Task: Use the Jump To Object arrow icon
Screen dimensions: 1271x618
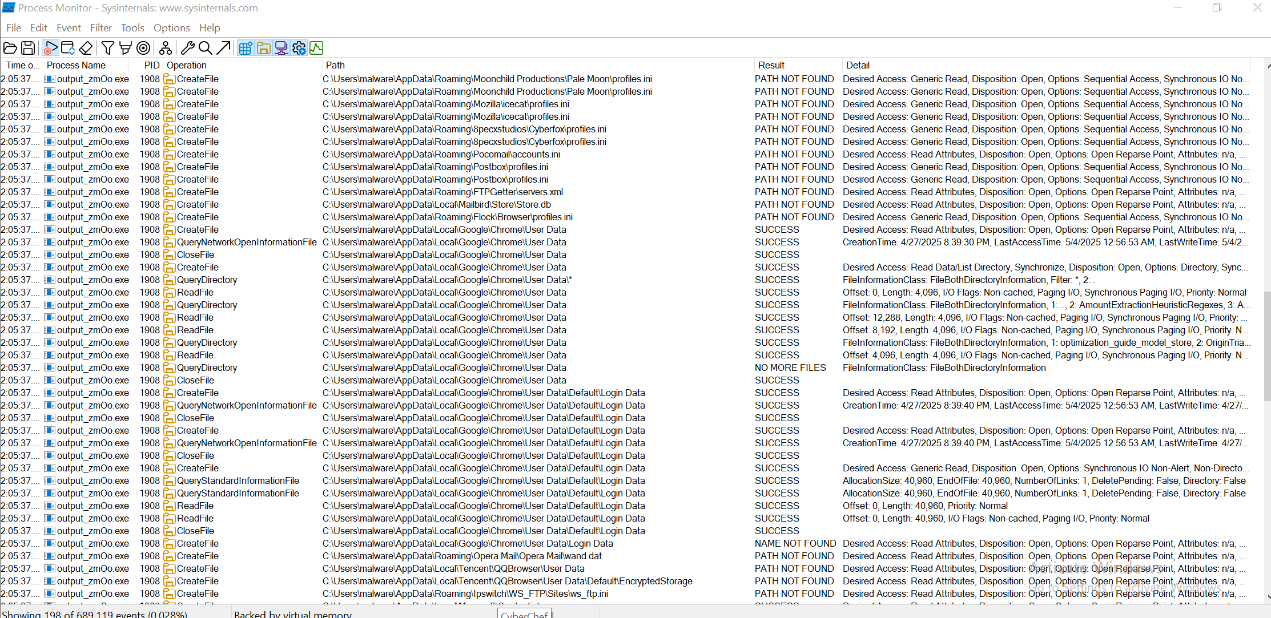Action: [x=223, y=48]
